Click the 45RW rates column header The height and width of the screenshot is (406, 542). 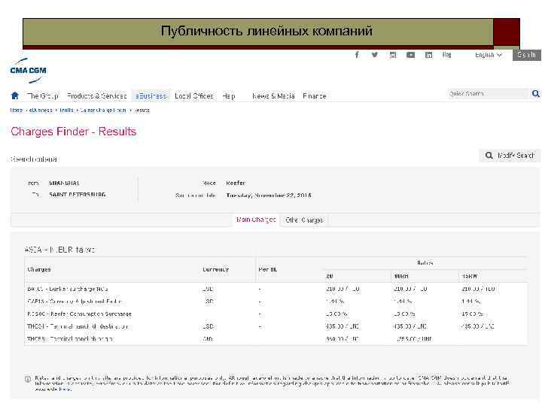[470, 276]
